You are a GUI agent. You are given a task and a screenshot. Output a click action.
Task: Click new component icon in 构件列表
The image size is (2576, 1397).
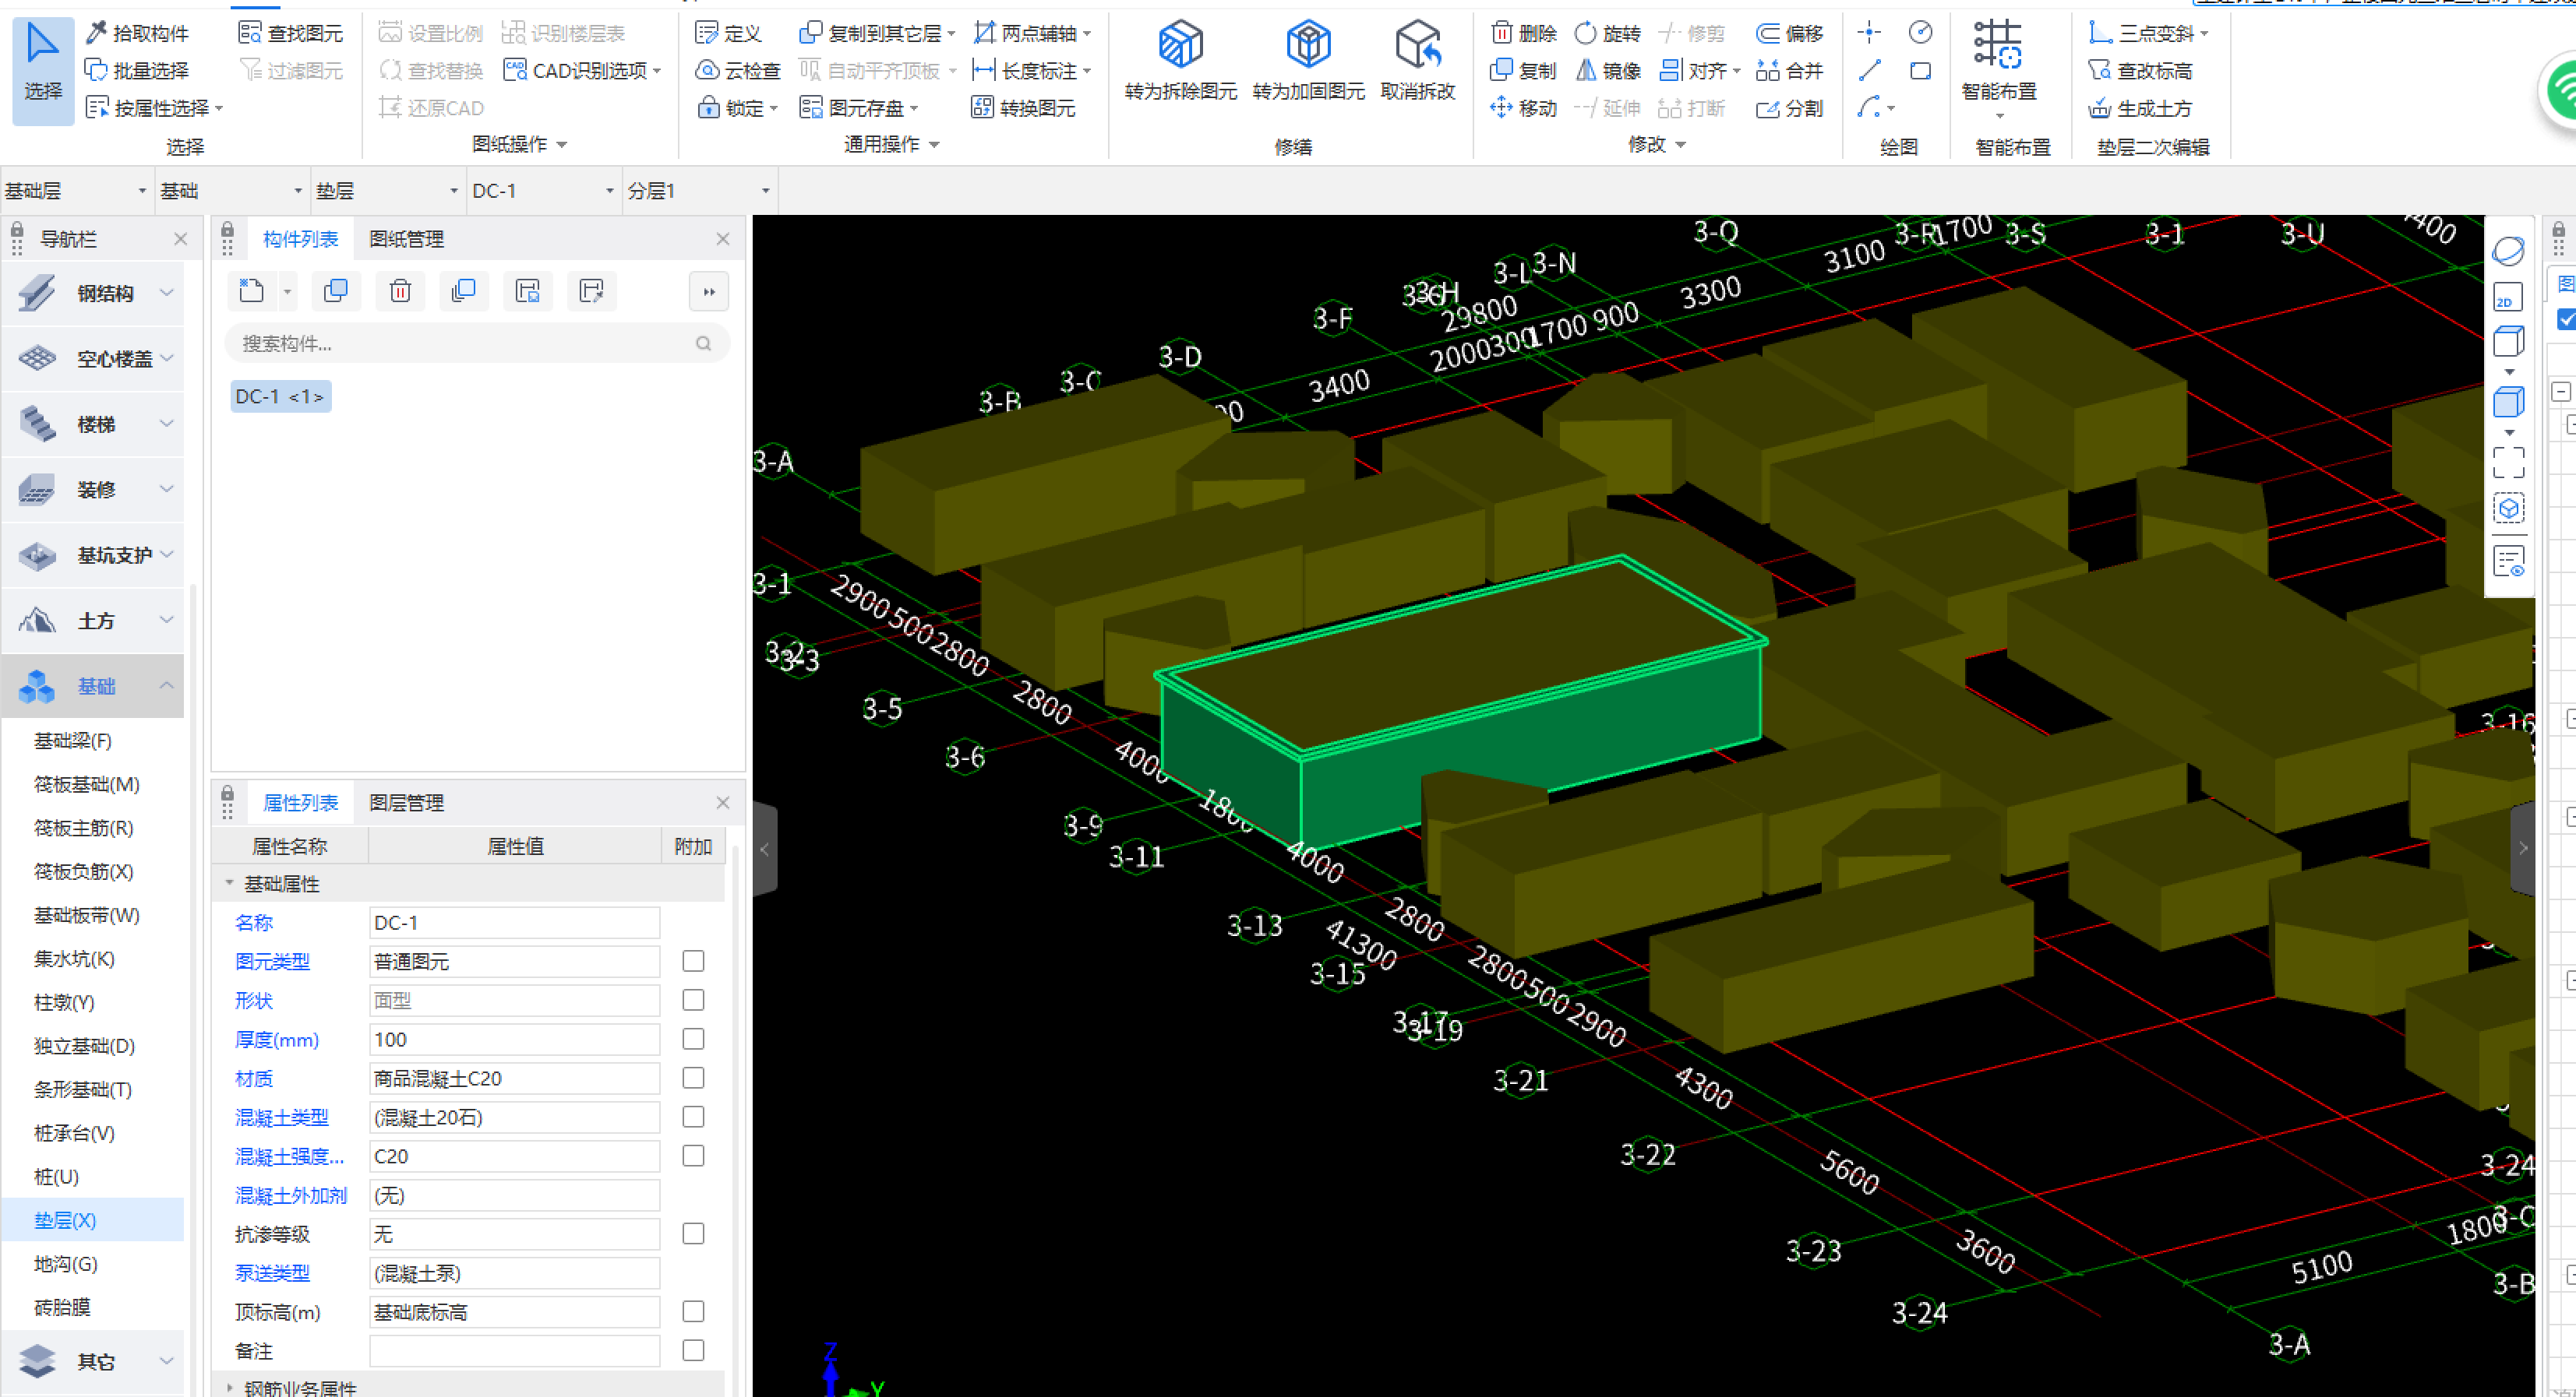(x=252, y=290)
